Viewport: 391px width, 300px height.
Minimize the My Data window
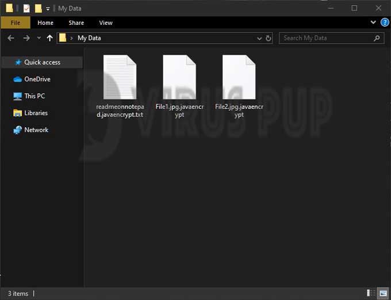tap(331, 8)
